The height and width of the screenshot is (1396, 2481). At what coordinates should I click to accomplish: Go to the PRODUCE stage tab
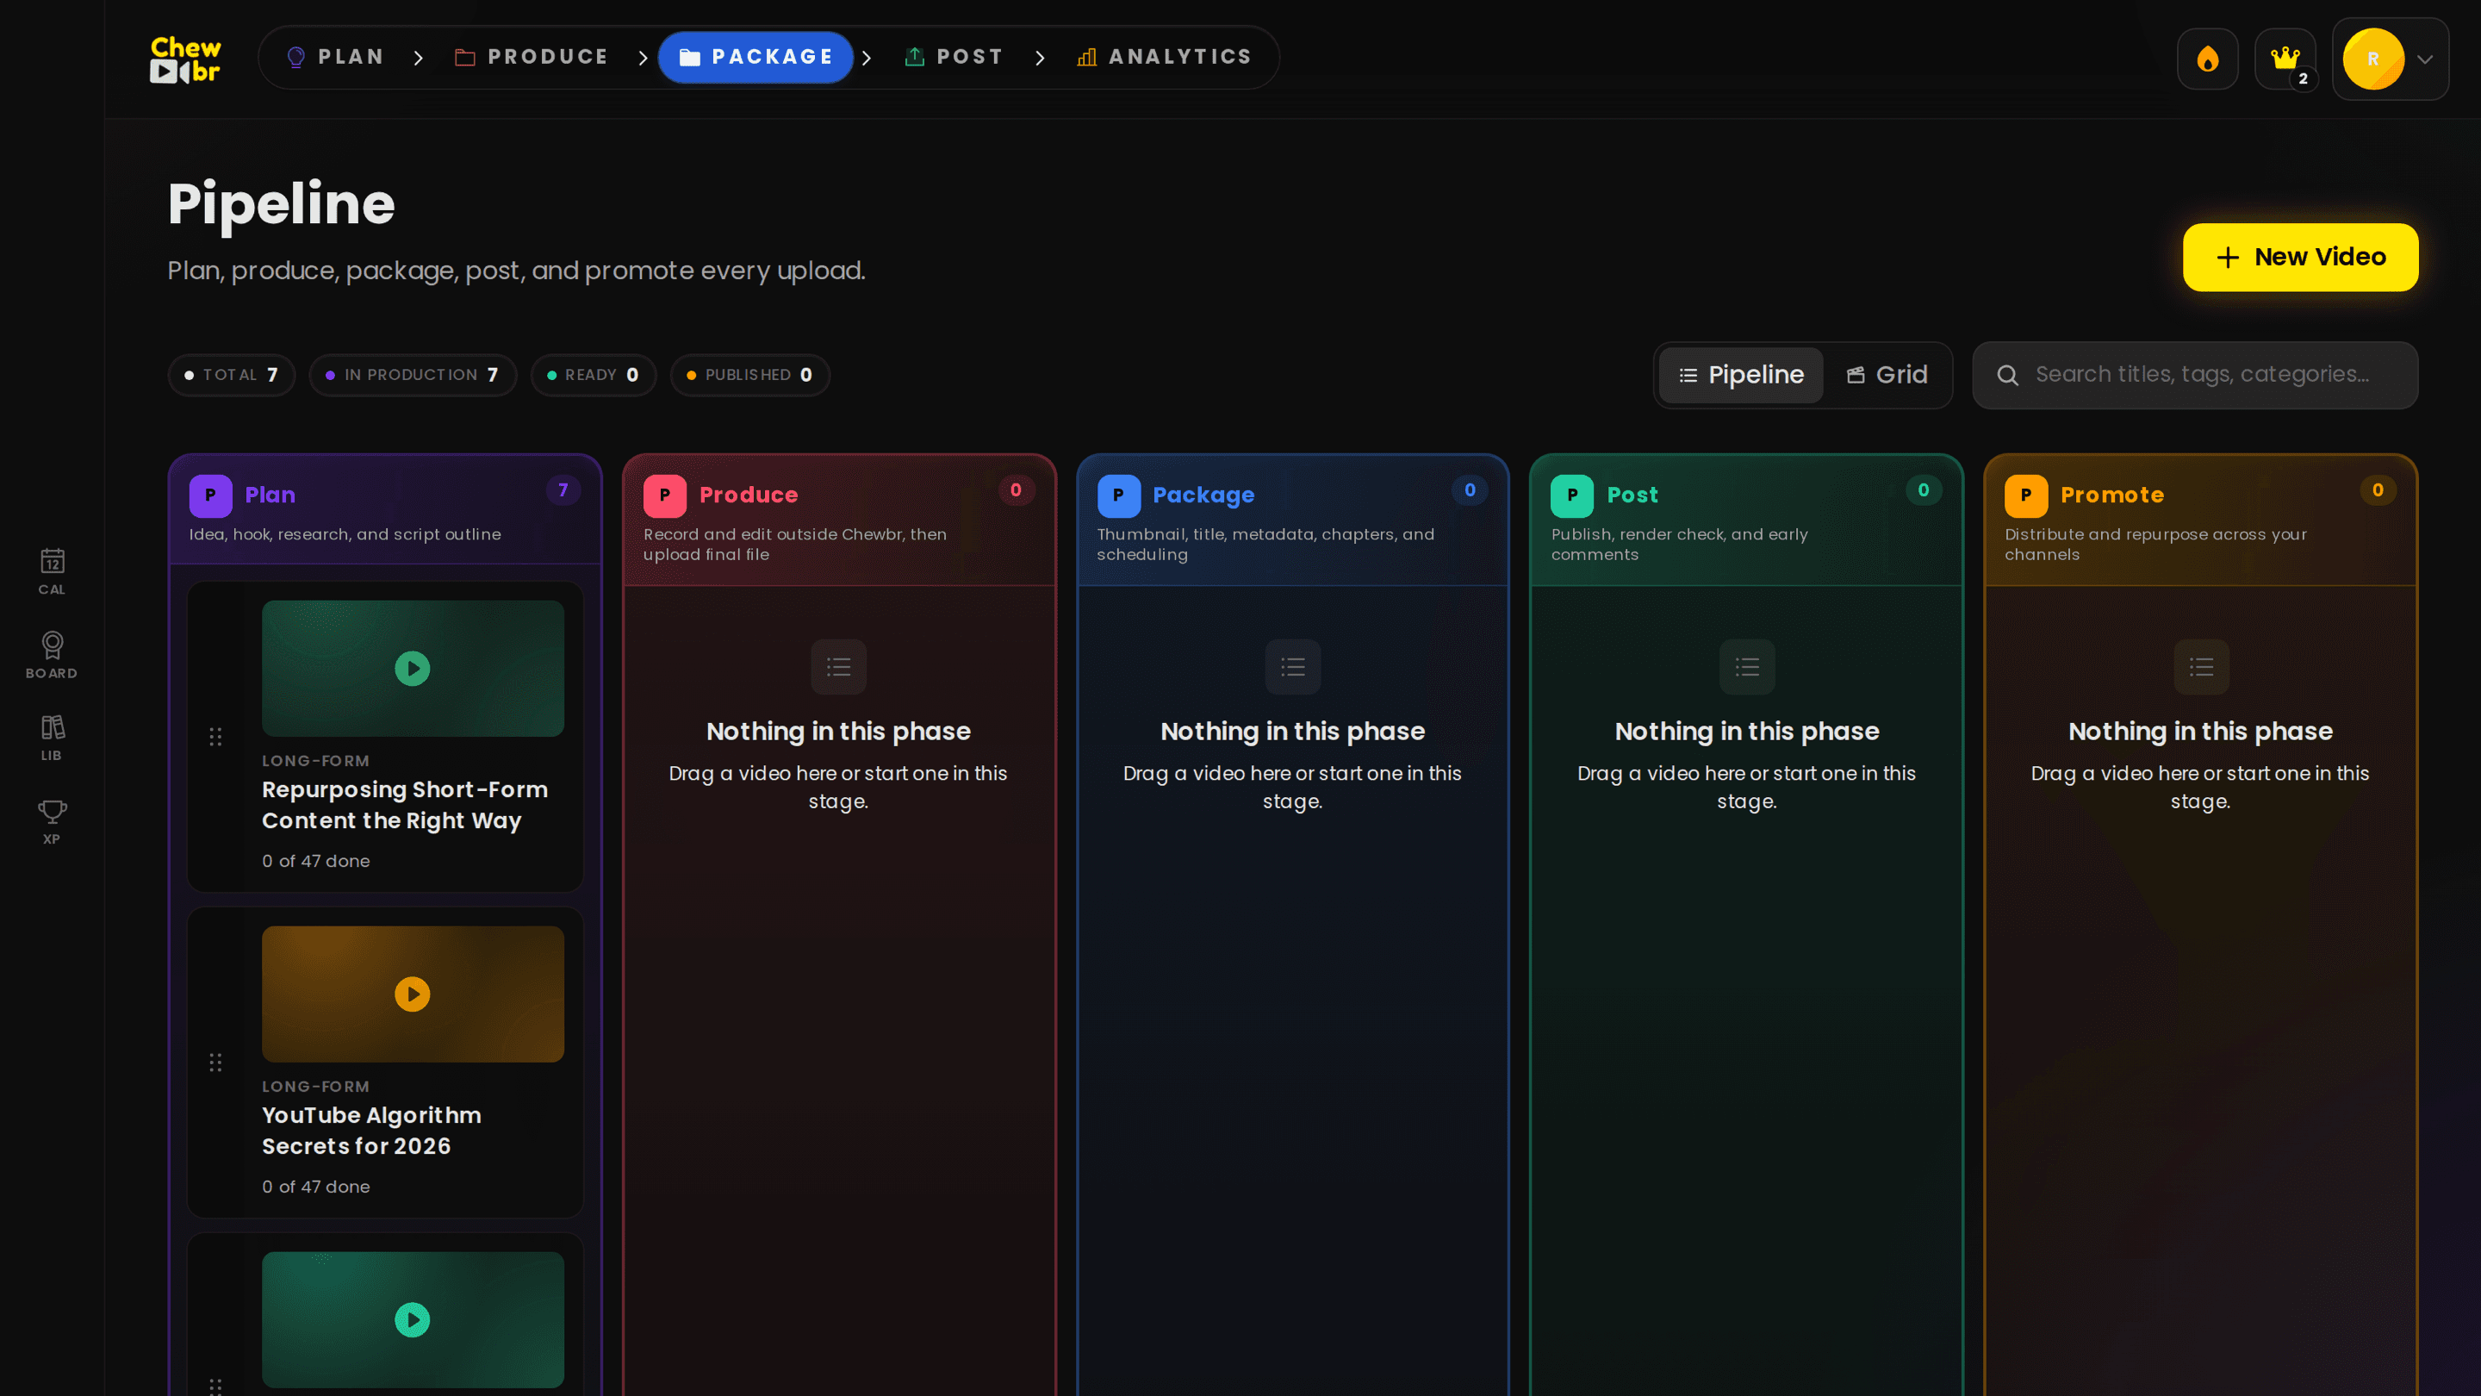coord(532,57)
